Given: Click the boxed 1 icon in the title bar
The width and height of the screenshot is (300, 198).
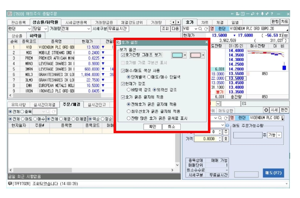Looking at the screenshot, I should pos(242,14).
